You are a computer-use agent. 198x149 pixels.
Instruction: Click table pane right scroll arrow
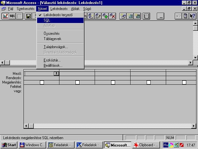pos(191,63)
